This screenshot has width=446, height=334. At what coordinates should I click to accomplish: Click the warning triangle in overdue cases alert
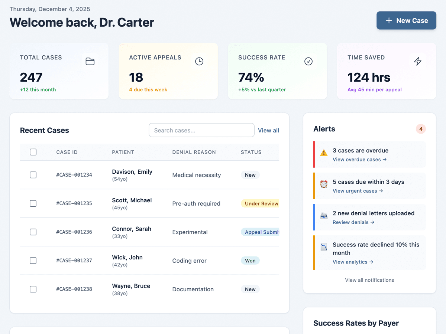point(323,152)
